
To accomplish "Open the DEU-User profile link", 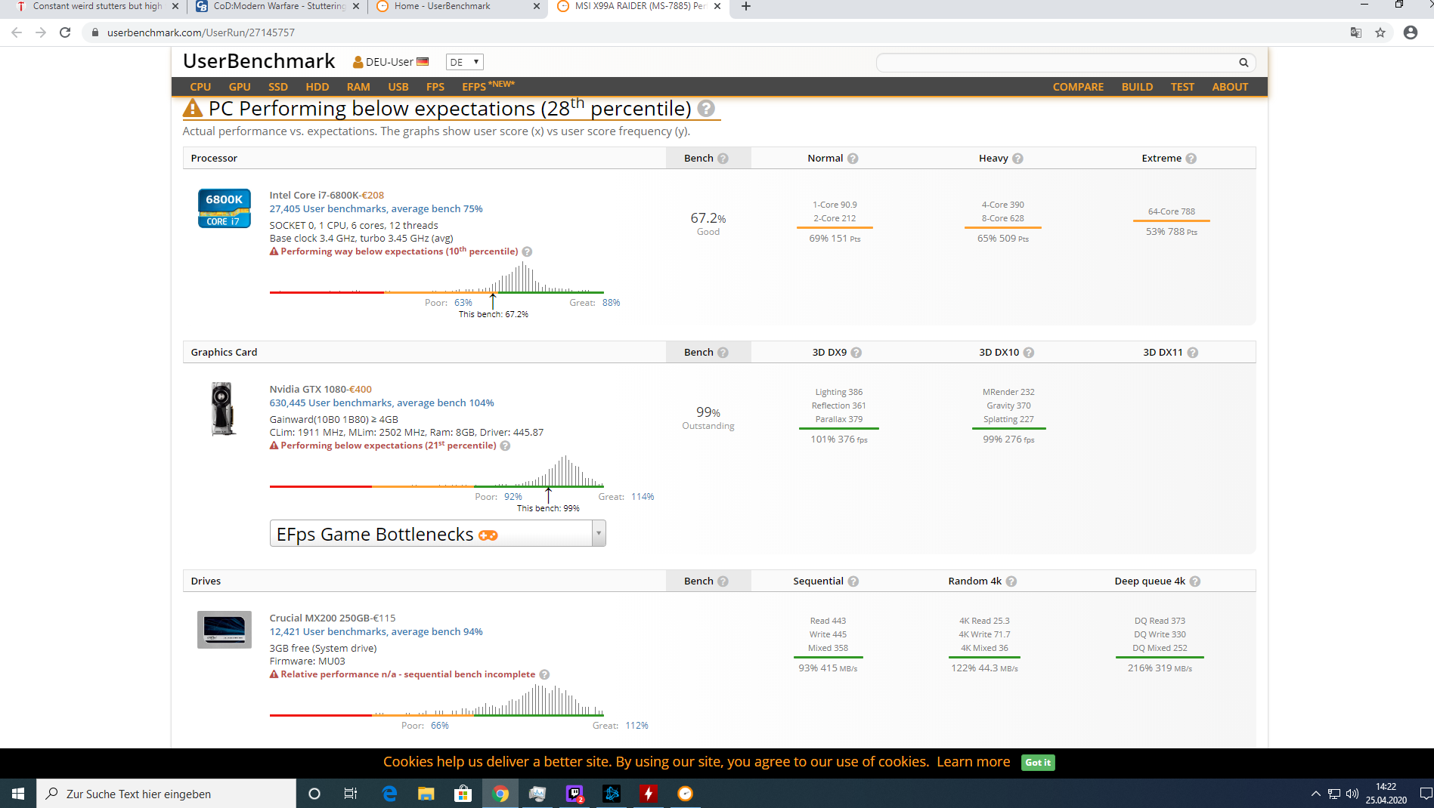I will 390,62.
